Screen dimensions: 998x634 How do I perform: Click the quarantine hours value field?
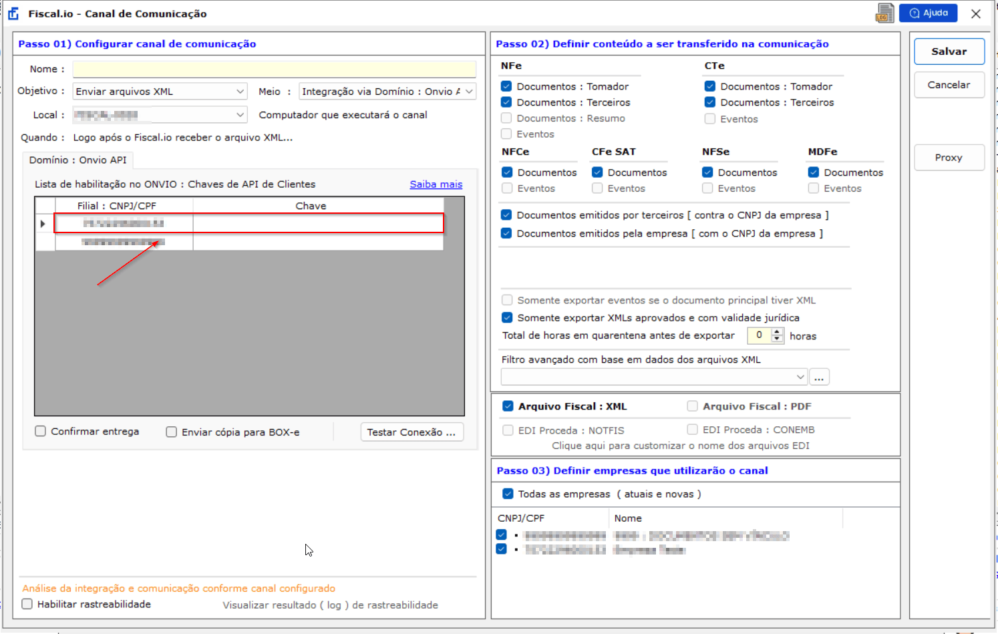tap(760, 335)
